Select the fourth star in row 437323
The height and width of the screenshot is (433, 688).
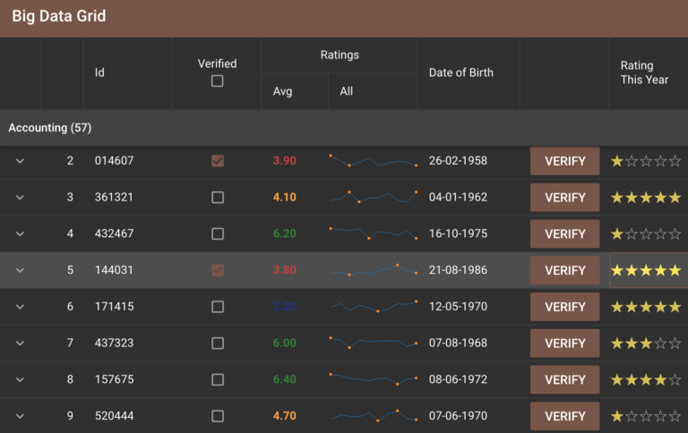point(660,344)
